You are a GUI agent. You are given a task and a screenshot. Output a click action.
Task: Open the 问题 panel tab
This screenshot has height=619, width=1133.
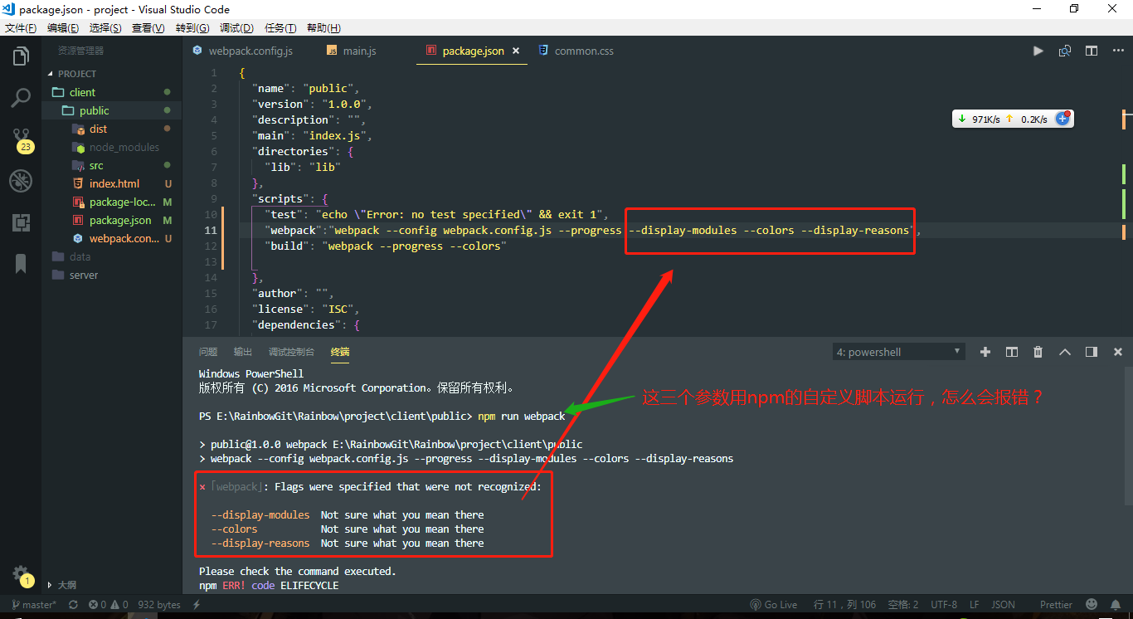point(208,352)
